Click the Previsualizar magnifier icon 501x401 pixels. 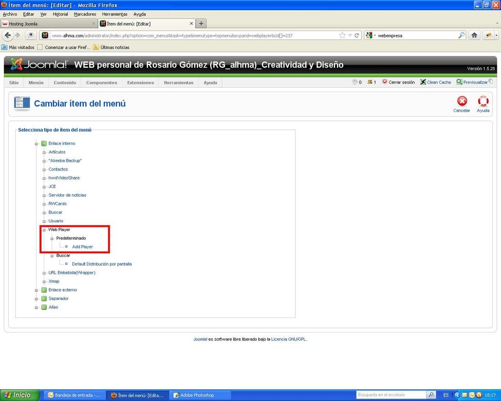[459, 82]
